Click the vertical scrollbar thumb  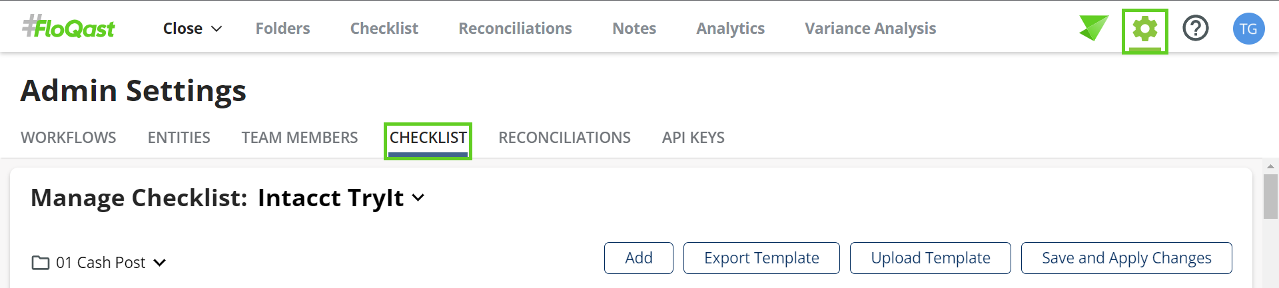click(x=1270, y=196)
